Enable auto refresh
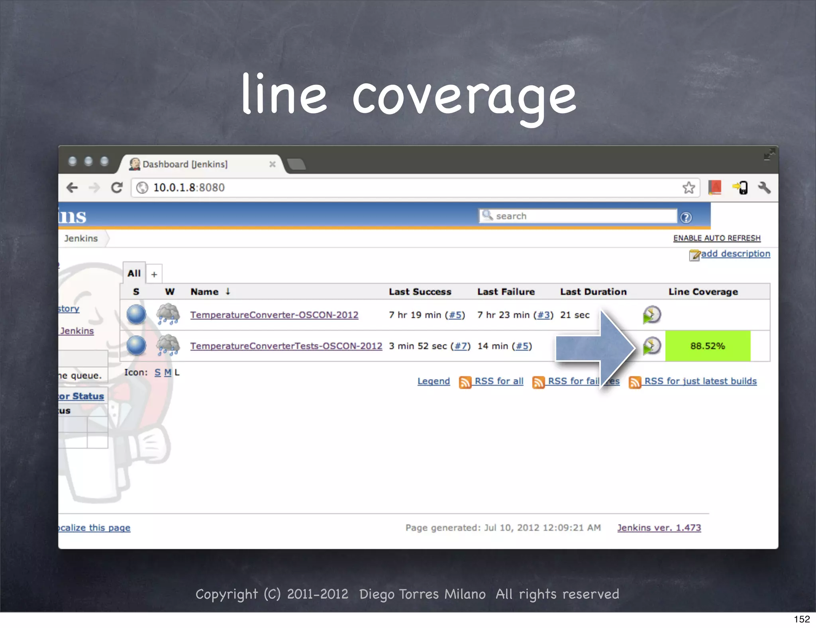 [x=716, y=238]
